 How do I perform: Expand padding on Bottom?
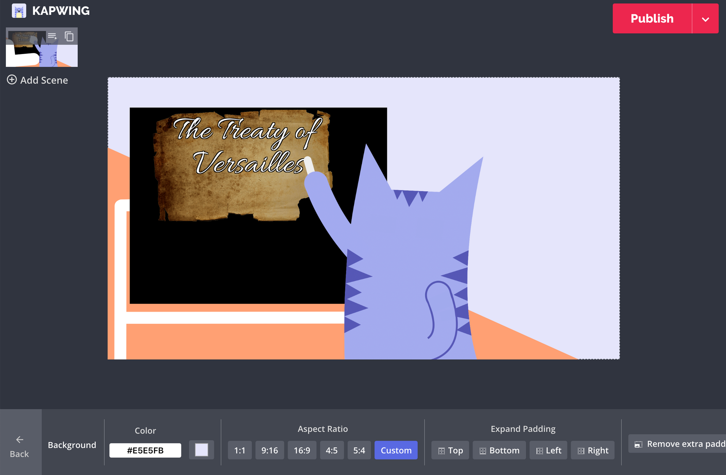pyautogui.click(x=499, y=450)
